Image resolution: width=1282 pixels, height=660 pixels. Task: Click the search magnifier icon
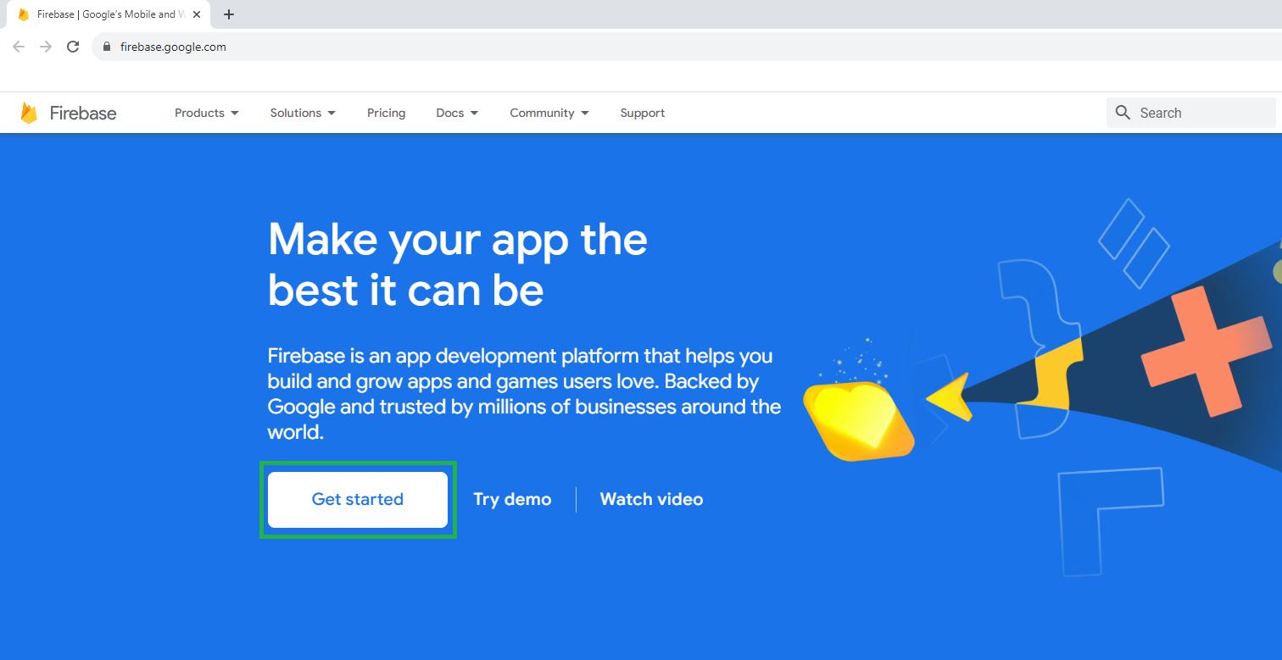click(1123, 113)
